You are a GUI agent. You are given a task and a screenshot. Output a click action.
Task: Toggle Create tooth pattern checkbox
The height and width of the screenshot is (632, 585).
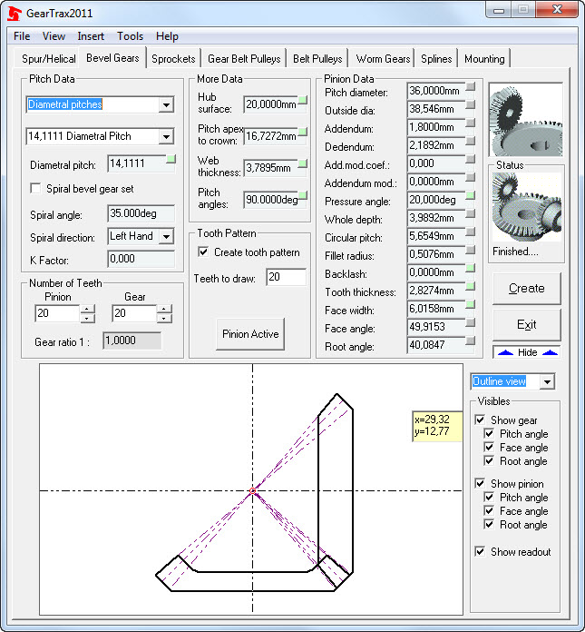203,252
